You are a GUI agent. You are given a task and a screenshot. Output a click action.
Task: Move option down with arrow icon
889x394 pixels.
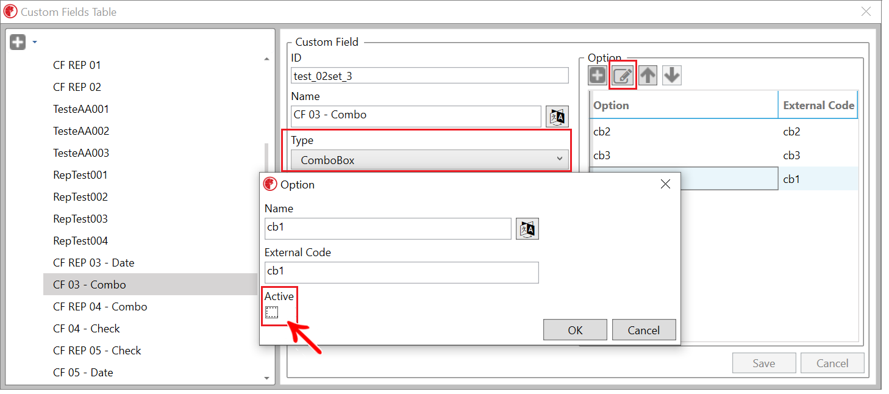click(672, 75)
